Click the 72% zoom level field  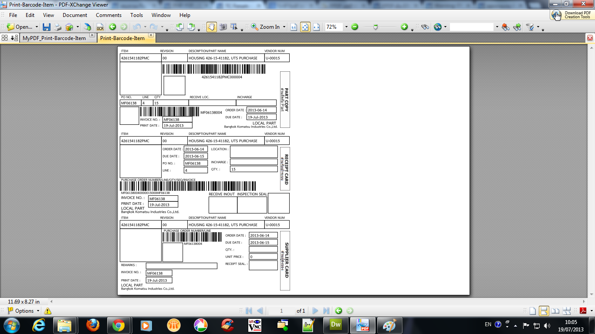[x=334, y=27]
